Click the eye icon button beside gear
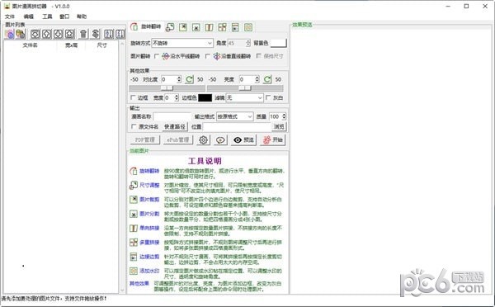Image resolution: width=495 pixels, height=307 pixels. point(220,140)
